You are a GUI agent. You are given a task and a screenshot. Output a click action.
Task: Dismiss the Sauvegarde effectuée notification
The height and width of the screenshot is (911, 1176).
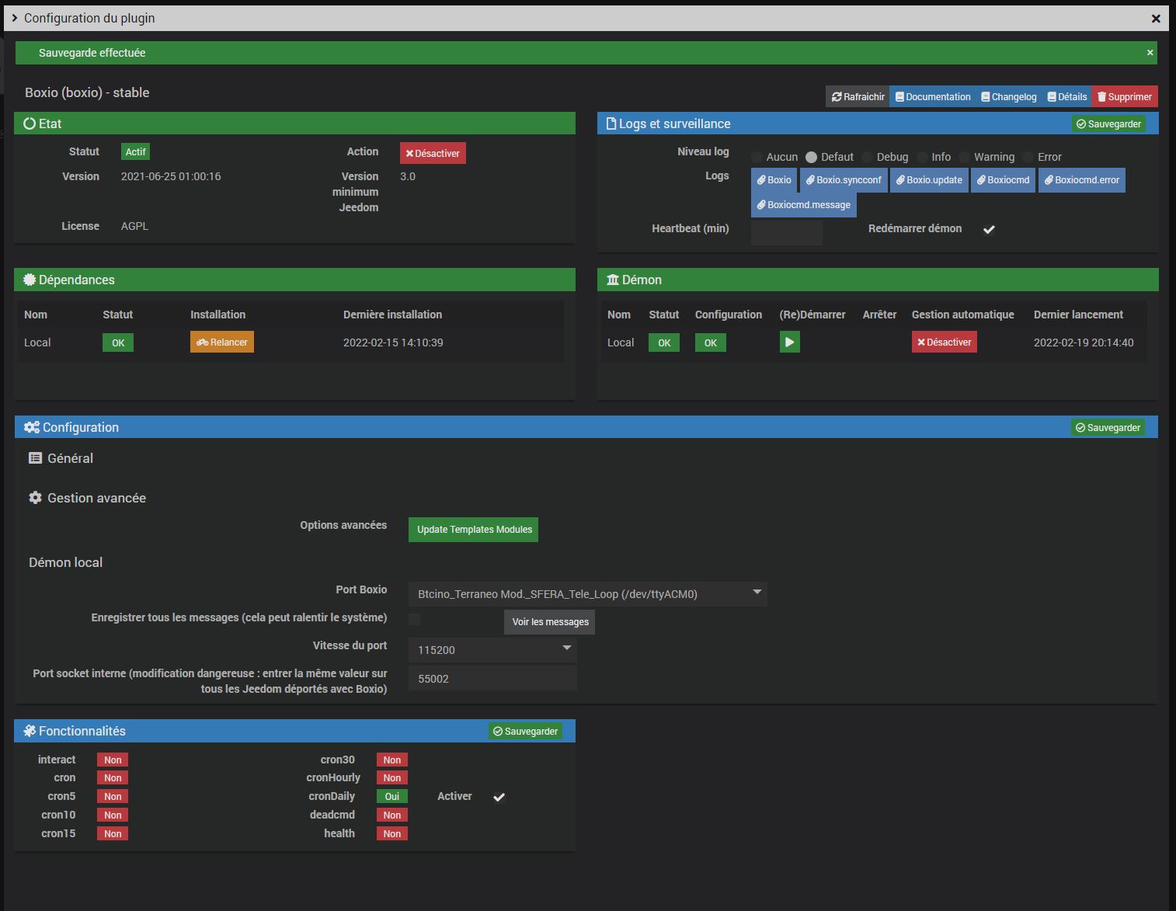click(1150, 53)
